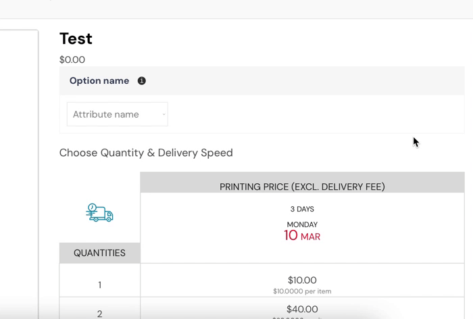Screen dimensions: 473x319
Task: Click the Option name label
Action: pos(99,80)
